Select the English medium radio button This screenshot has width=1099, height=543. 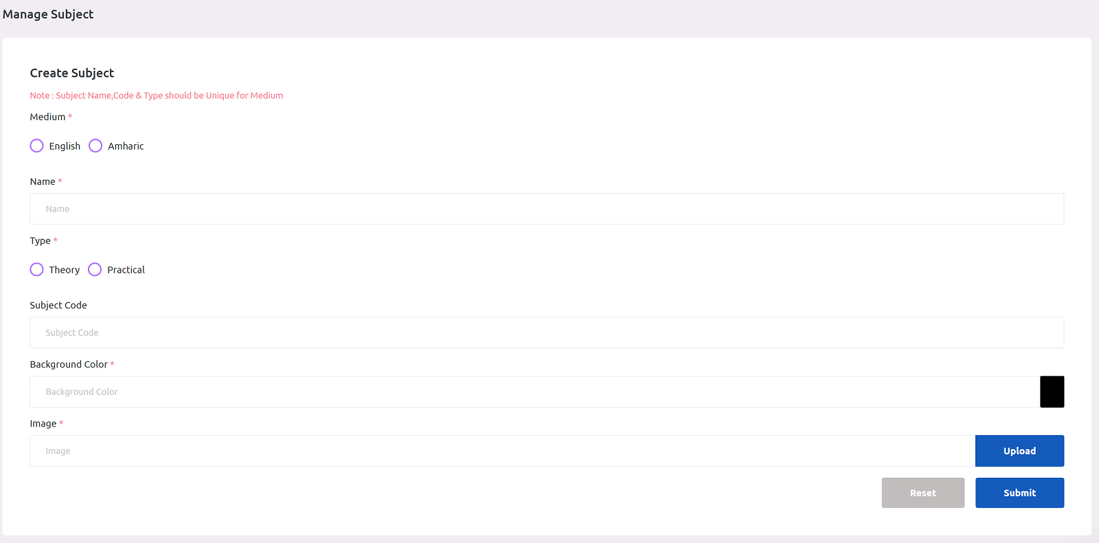37,146
